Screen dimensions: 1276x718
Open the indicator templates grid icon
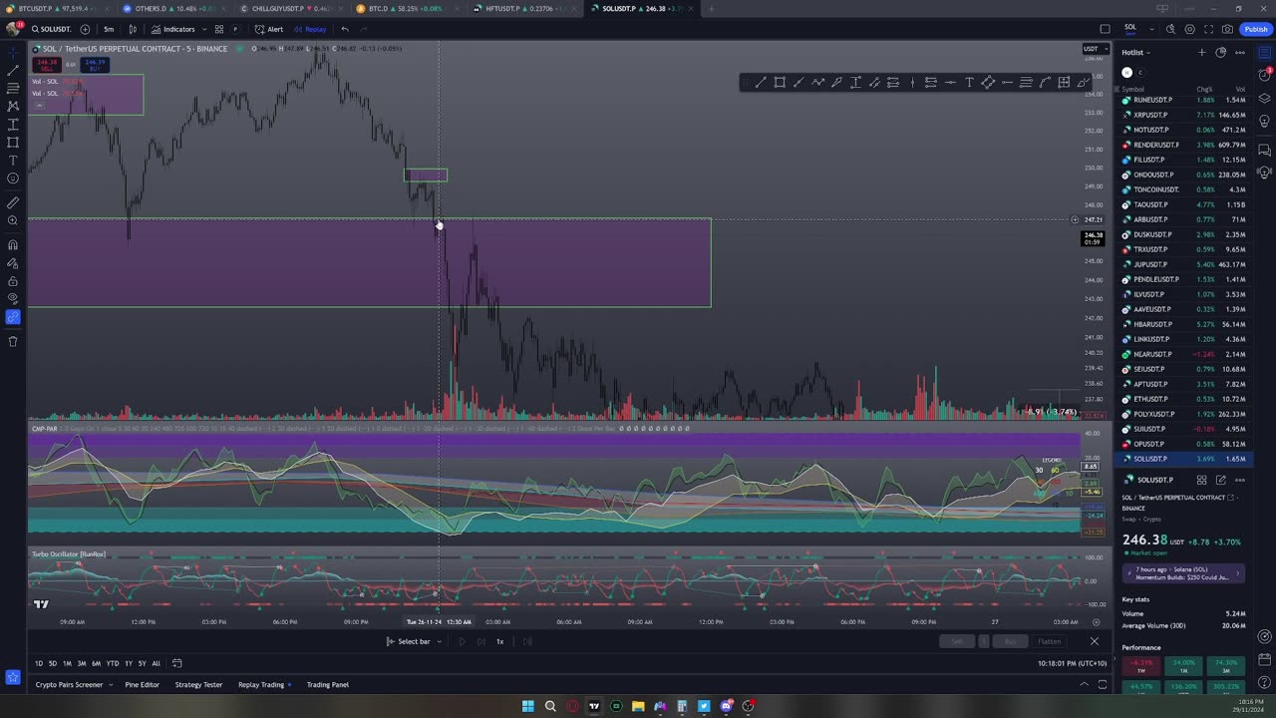(x=219, y=29)
